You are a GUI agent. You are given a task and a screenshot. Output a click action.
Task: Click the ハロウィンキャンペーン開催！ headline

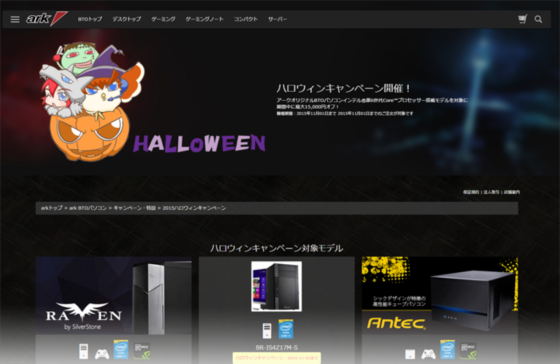click(x=344, y=89)
